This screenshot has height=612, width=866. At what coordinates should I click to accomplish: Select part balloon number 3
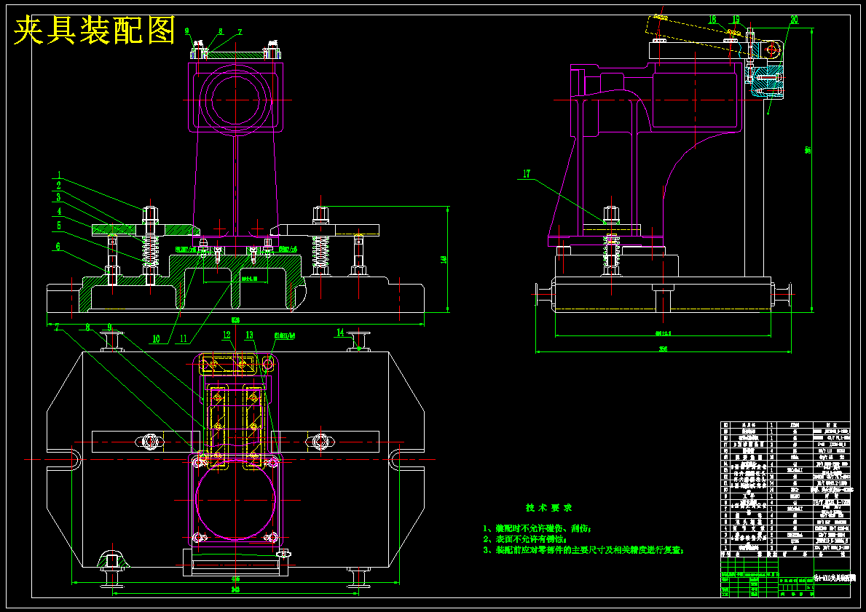point(59,196)
